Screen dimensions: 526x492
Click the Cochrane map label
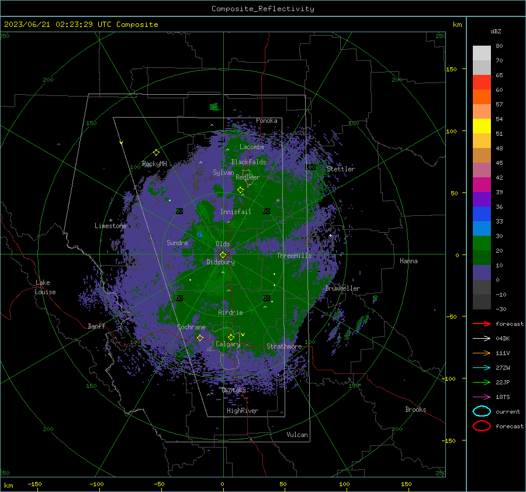click(x=191, y=327)
